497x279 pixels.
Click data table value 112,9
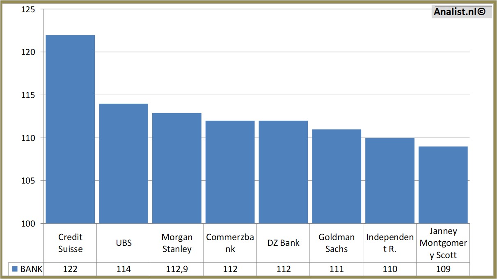(x=177, y=269)
